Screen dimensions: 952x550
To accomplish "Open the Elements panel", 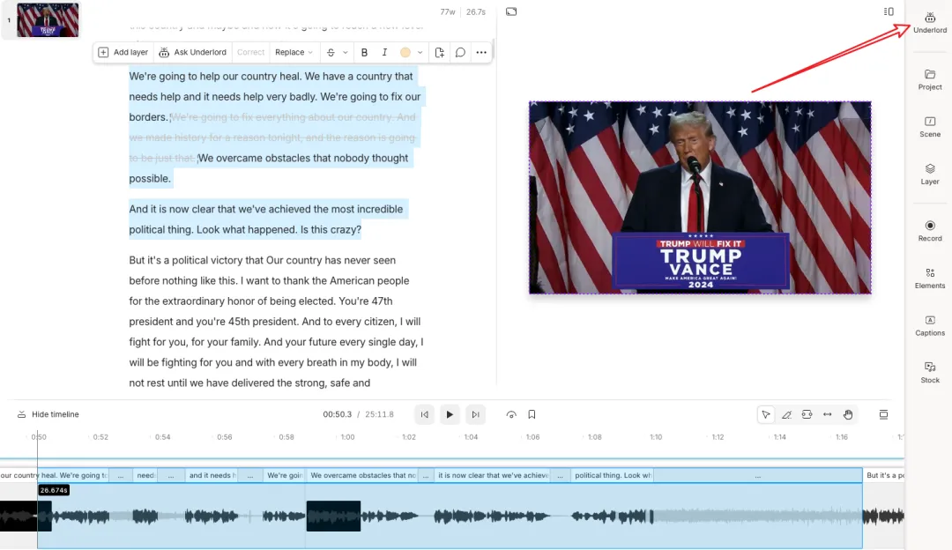I will [930, 278].
